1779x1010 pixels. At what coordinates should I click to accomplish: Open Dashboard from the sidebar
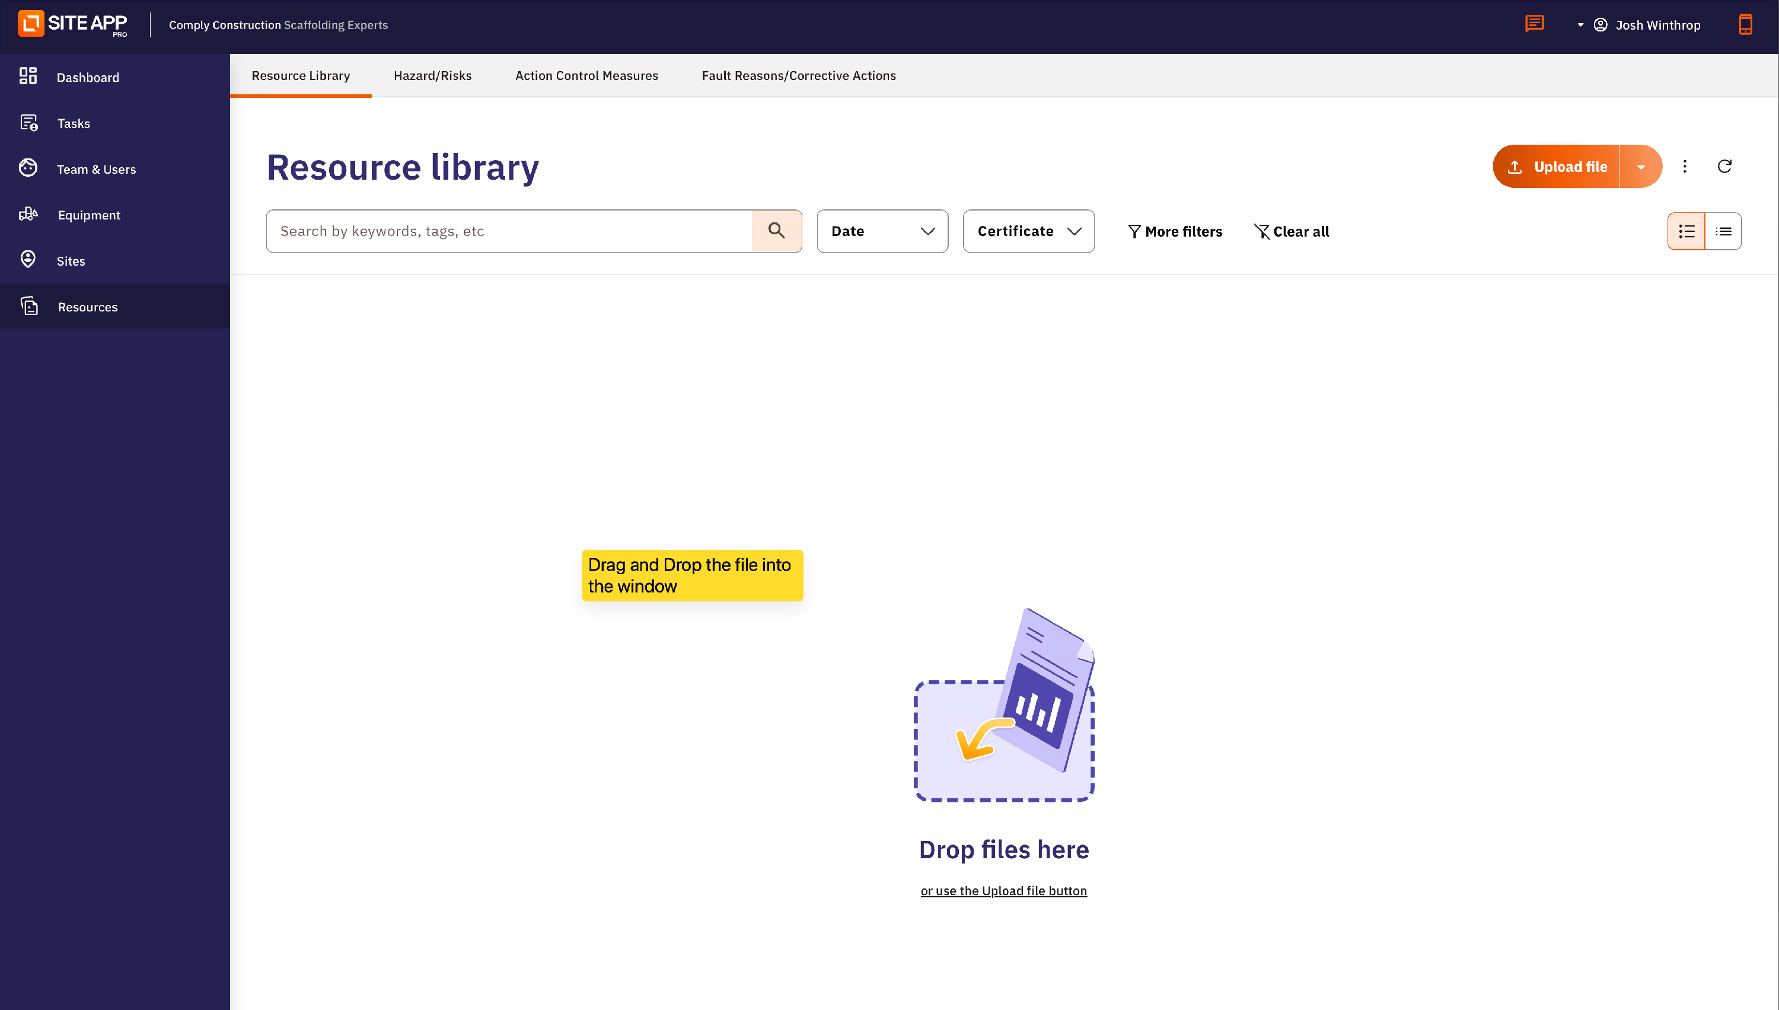[x=87, y=77]
